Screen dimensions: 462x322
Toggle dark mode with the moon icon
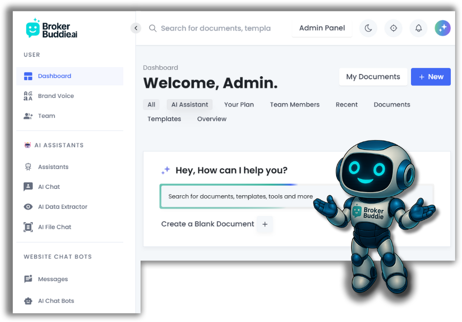click(x=368, y=28)
